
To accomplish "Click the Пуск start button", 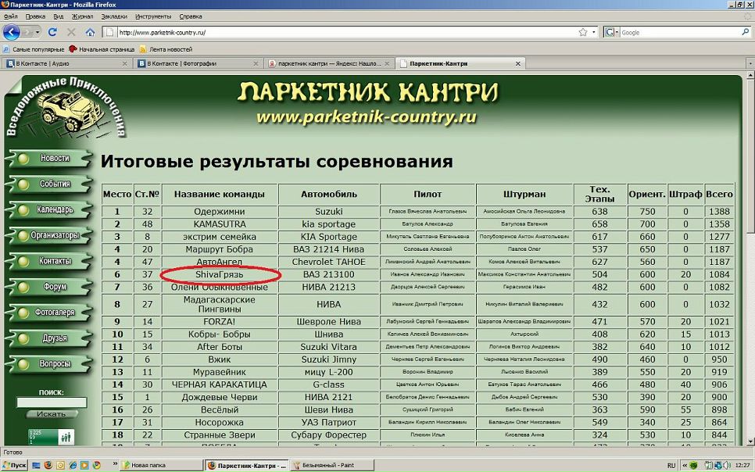I will pyautogui.click(x=14, y=465).
